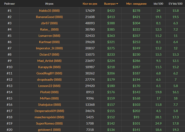The height and width of the screenshot is (132, 185).
Task: Open player BananaGood (888) profile
Action: (49, 17)
